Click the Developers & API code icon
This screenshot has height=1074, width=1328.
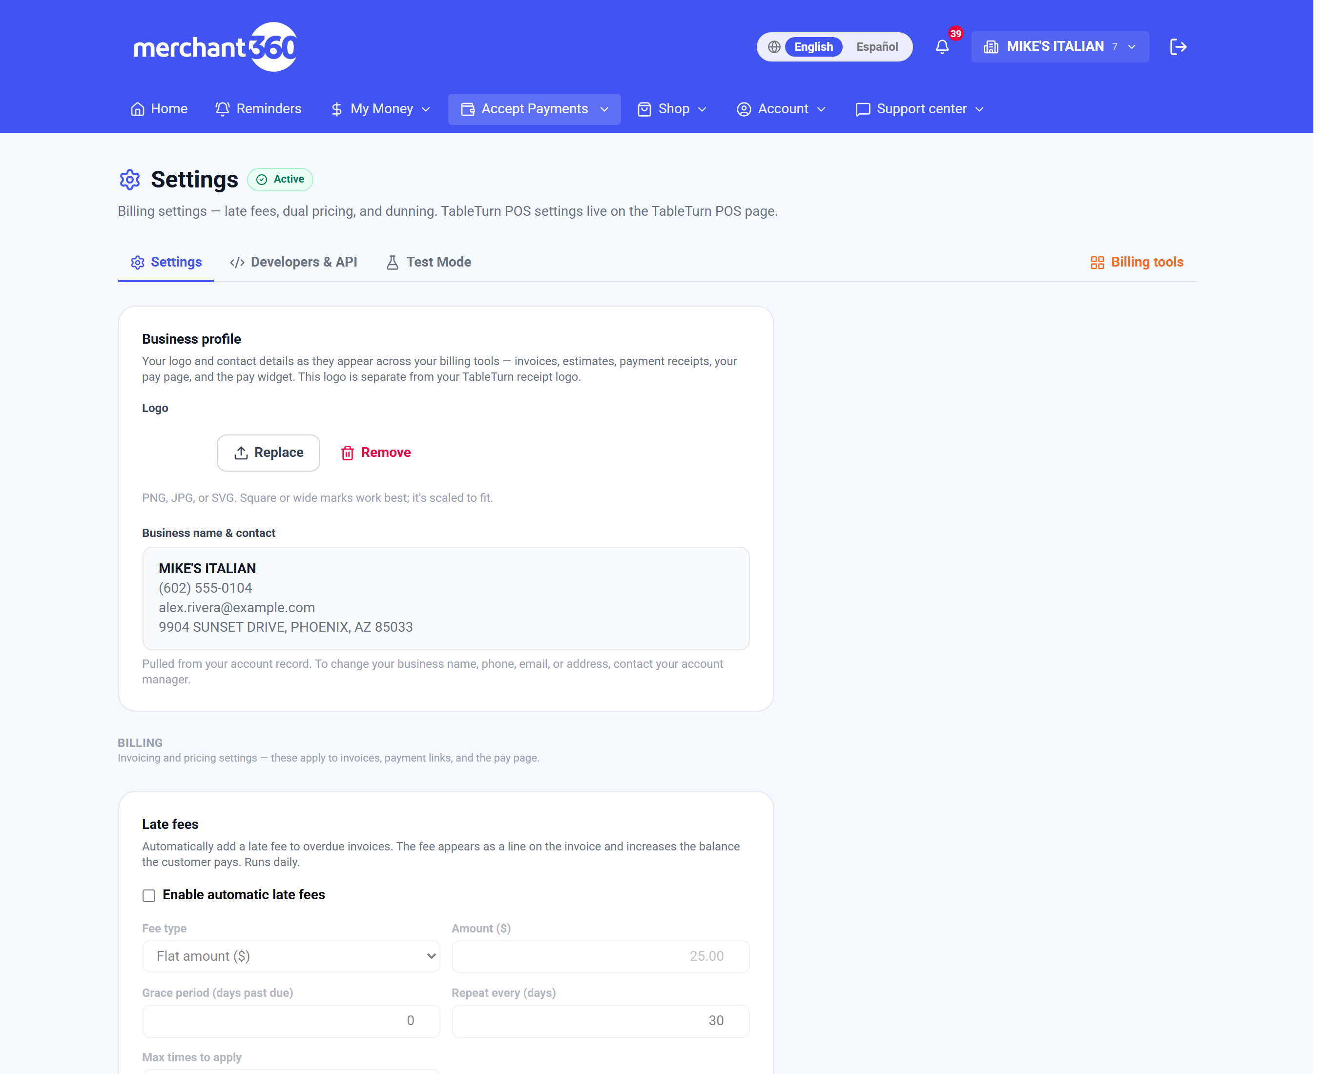point(237,263)
